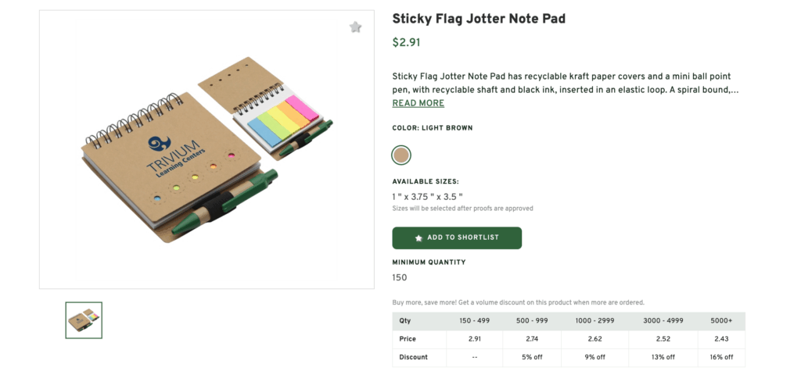The height and width of the screenshot is (375, 801).
Task: Click the 2.74 price cell
Action: coord(533,339)
